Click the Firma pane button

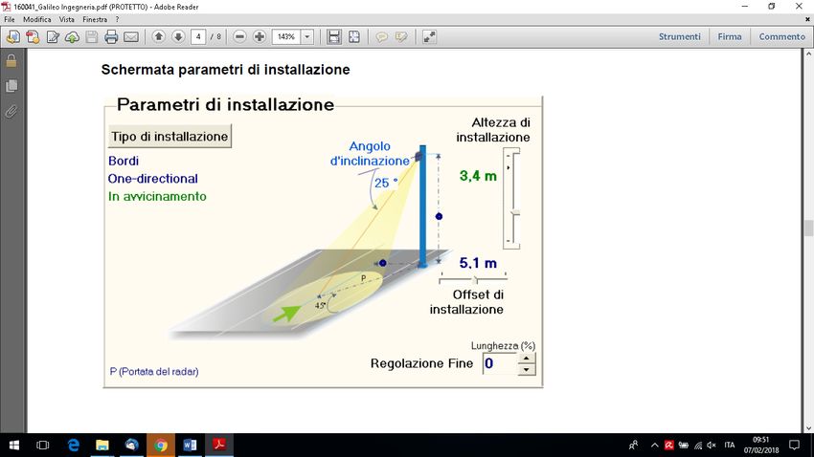[x=730, y=36]
